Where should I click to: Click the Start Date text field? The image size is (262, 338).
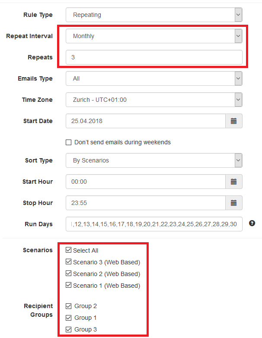pos(146,121)
